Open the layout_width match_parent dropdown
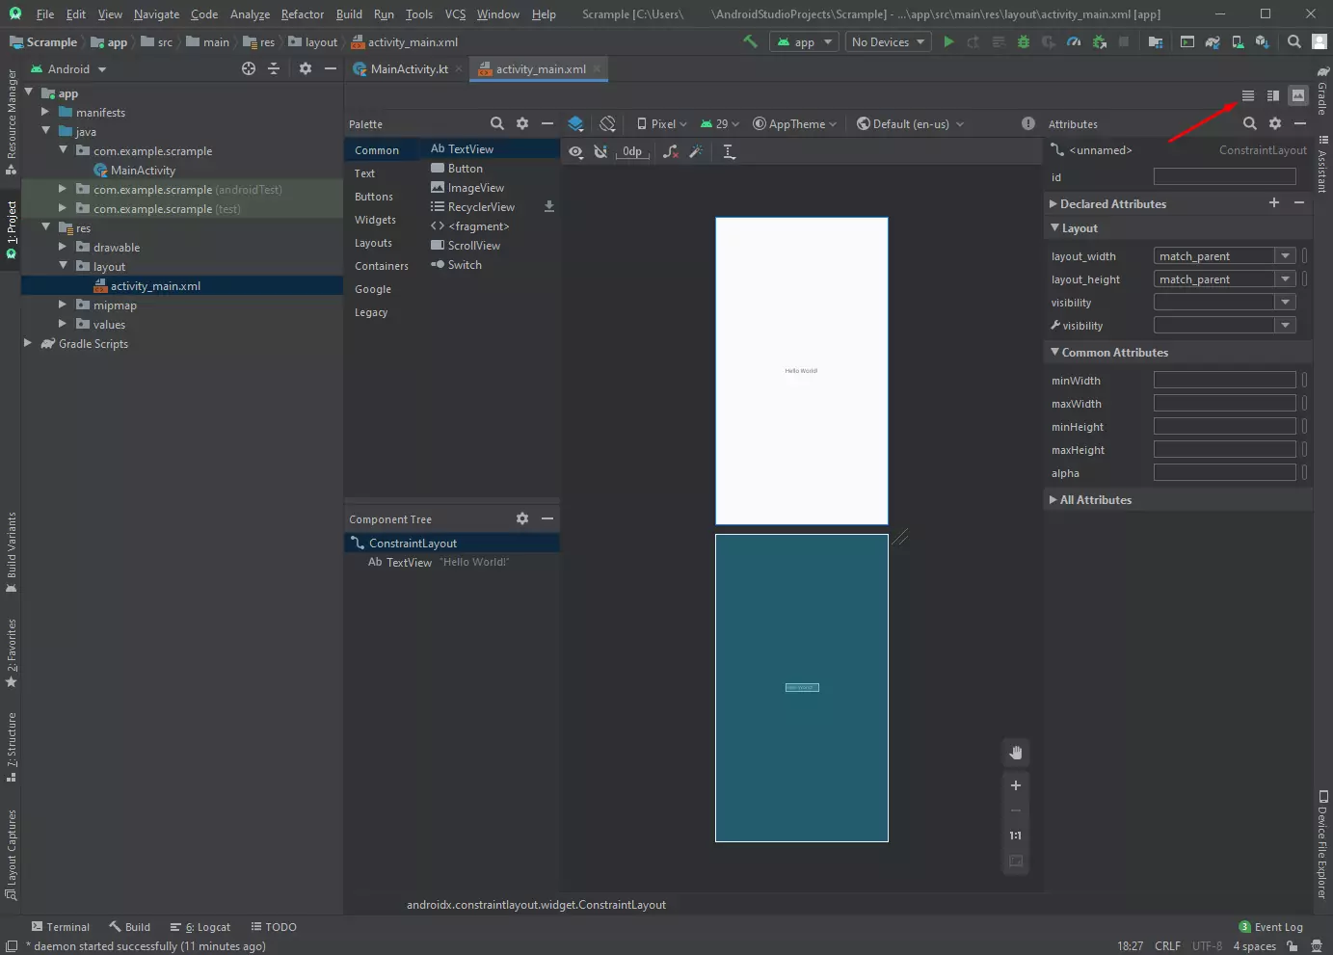 tap(1224, 255)
